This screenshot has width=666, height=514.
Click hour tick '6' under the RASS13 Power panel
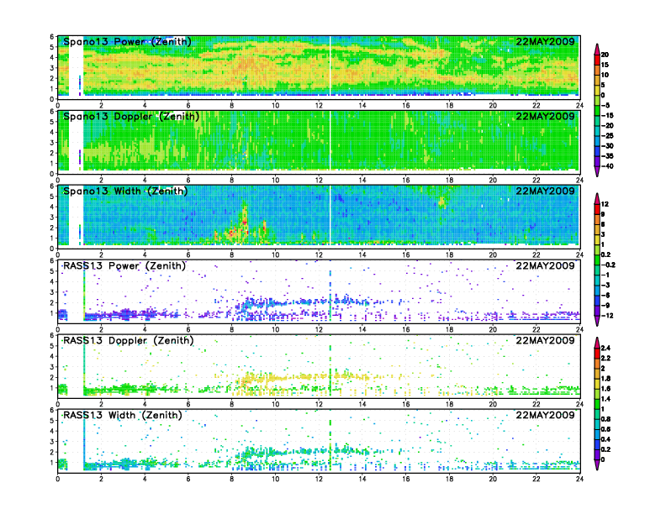click(x=188, y=329)
